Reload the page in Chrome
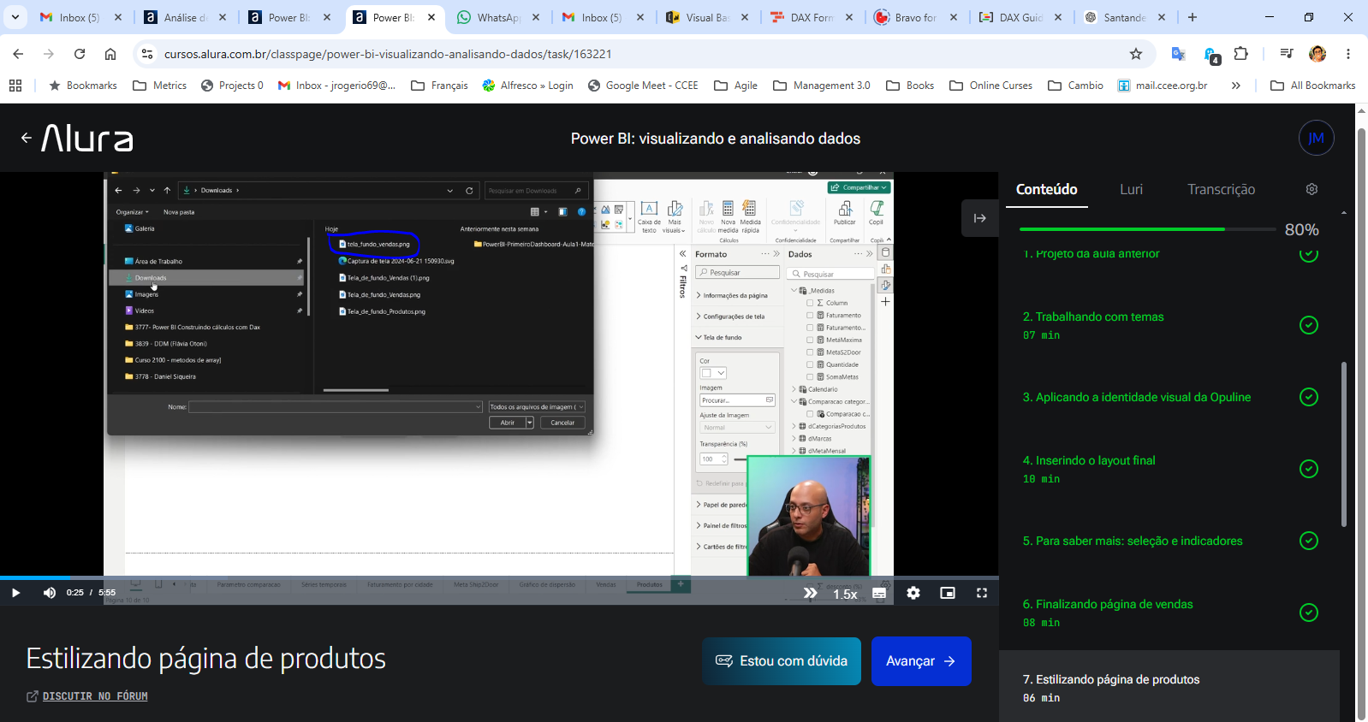The width and height of the screenshot is (1368, 722). (x=80, y=54)
